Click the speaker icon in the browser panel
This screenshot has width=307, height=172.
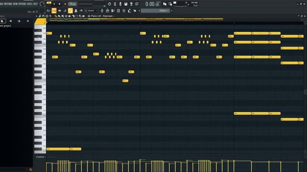[11, 21]
